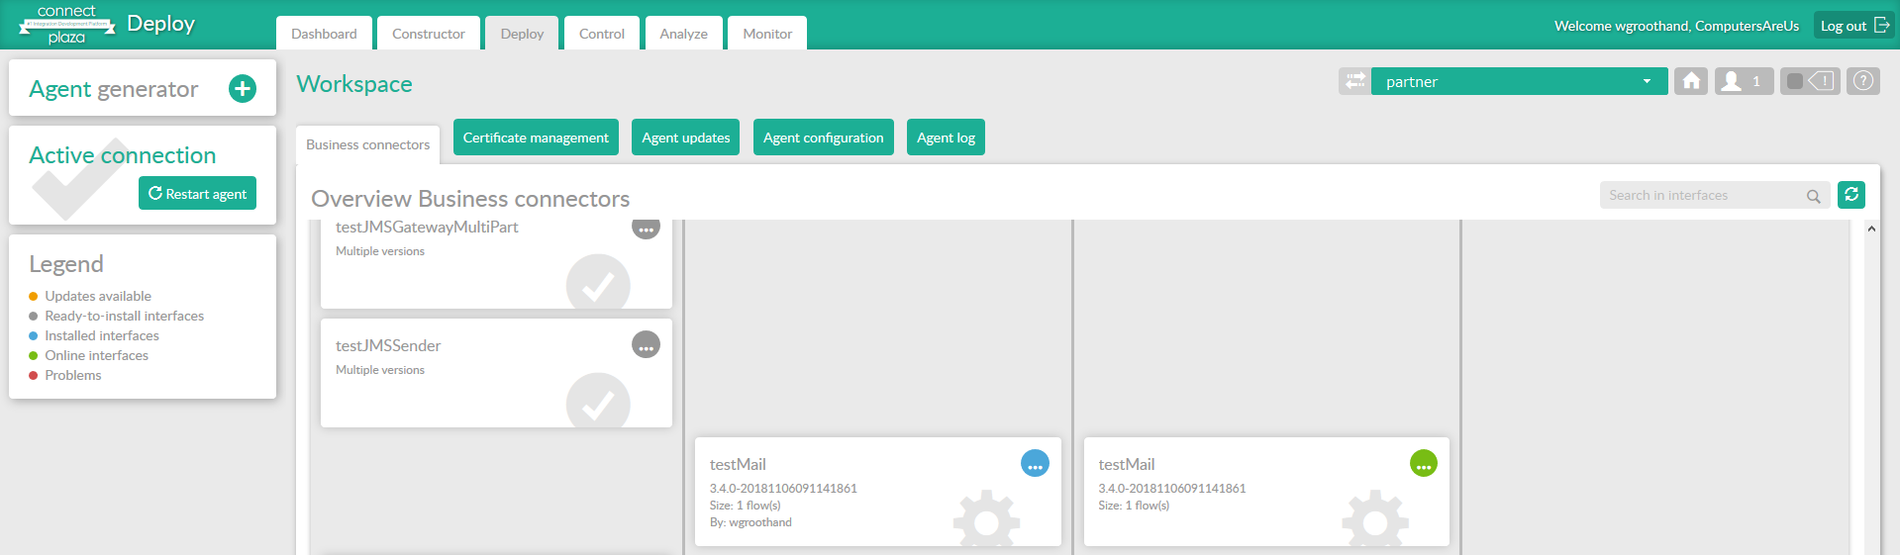The image size is (1900, 555).
Task: Focus the Search in interfaces field
Action: [x=1701, y=196]
